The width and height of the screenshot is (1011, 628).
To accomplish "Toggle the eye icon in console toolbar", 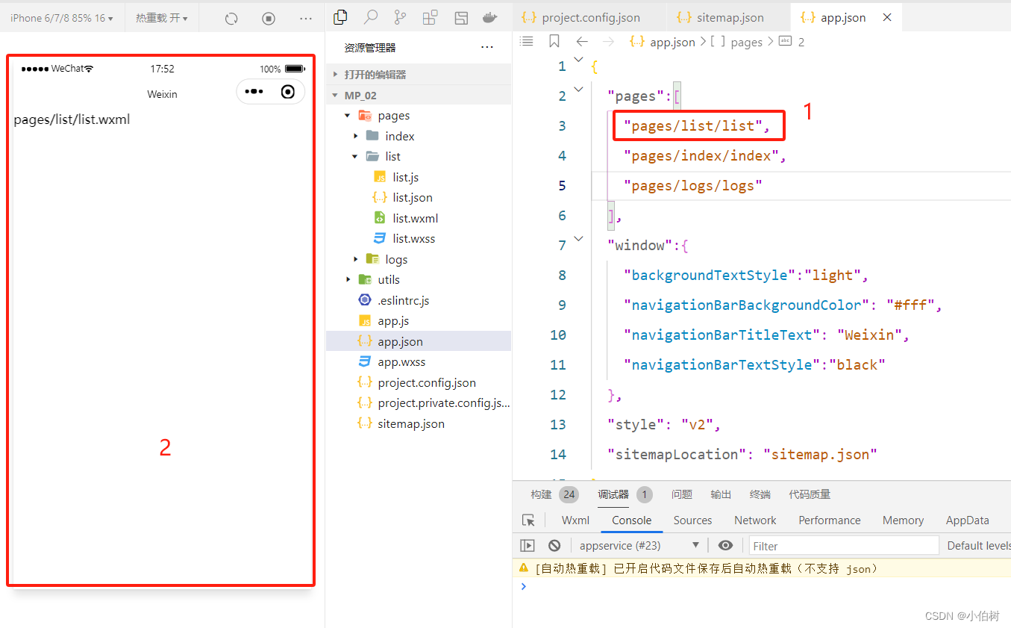I will 725,545.
